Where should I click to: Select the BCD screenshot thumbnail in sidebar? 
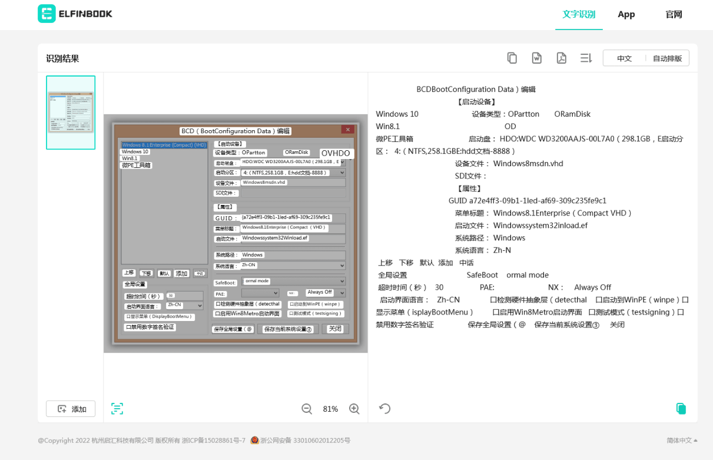71,112
